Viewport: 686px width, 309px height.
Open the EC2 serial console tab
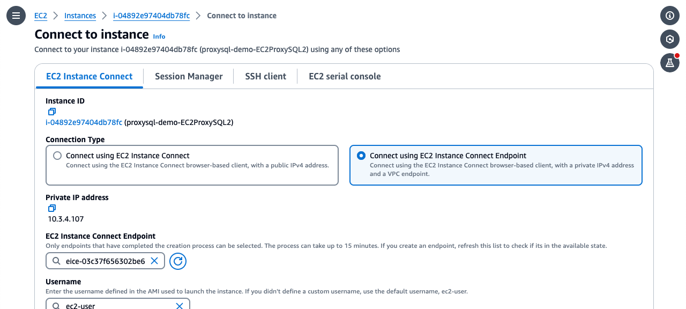click(x=345, y=76)
